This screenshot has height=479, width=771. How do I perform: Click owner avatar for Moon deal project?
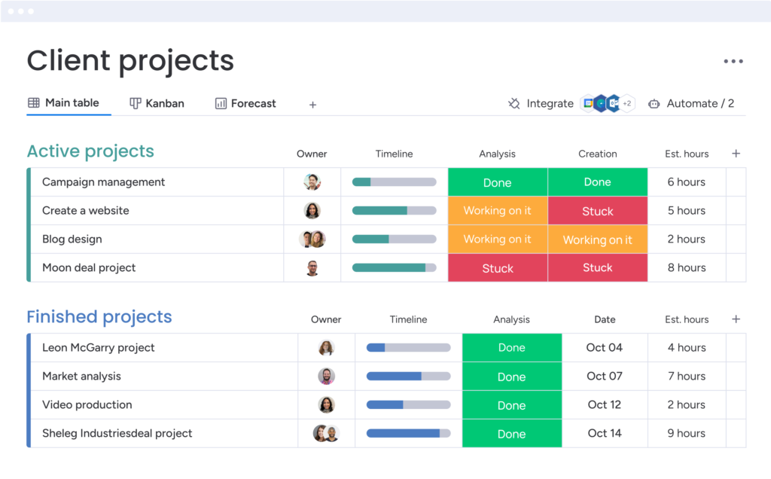click(x=312, y=268)
